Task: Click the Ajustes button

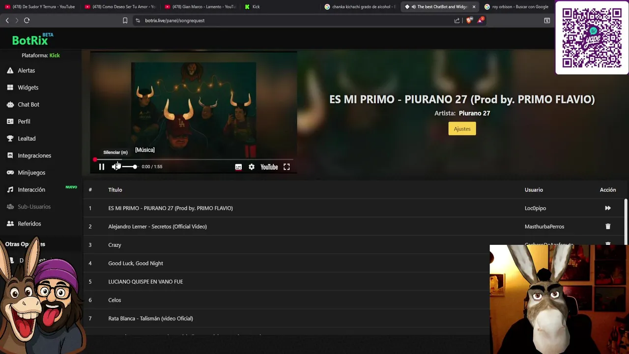Action: (462, 129)
